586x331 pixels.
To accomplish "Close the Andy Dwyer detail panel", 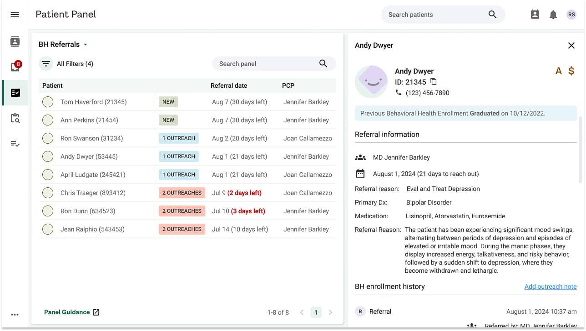I will [571, 45].
